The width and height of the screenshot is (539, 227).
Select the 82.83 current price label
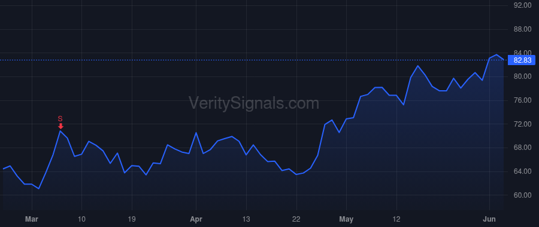[x=522, y=60]
